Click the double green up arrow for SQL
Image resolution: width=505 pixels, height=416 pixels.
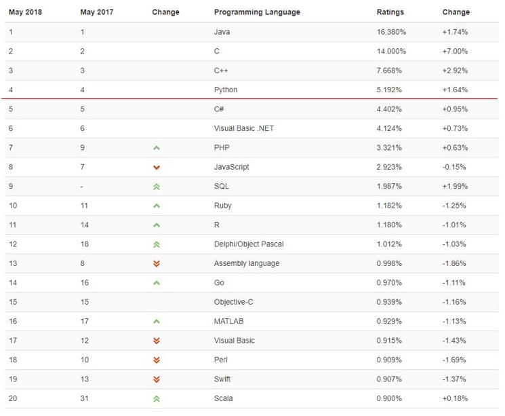tap(157, 187)
